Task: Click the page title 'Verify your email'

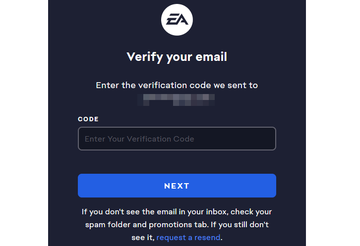Action: (177, 56)
